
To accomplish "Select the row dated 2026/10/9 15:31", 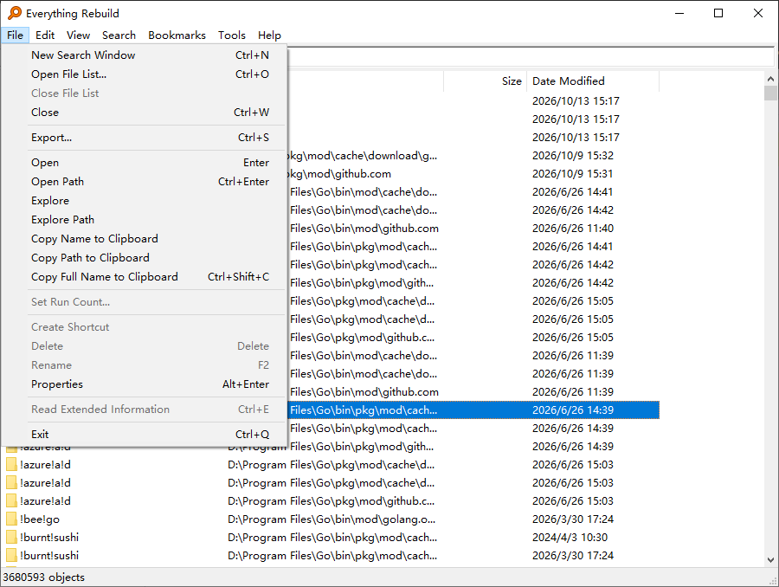I will [474, 174].
